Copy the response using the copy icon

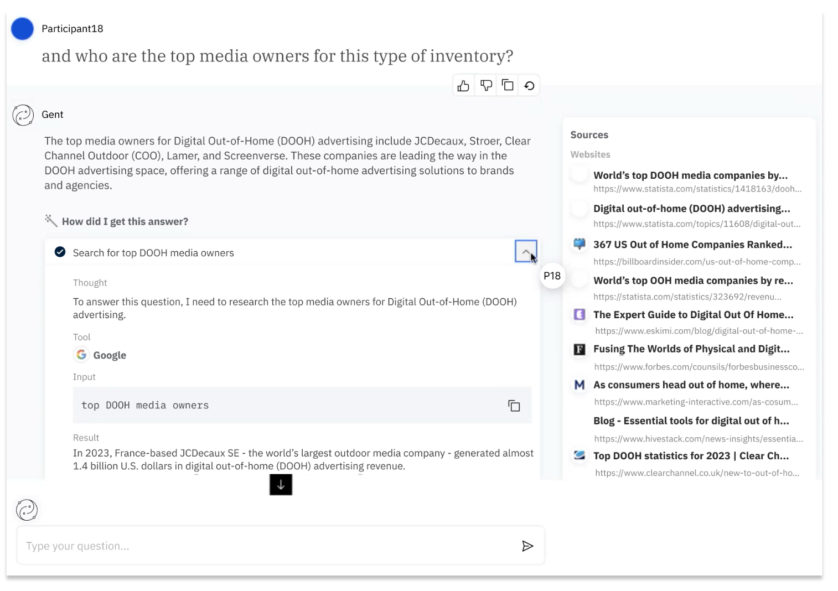[x=508, y=85]
